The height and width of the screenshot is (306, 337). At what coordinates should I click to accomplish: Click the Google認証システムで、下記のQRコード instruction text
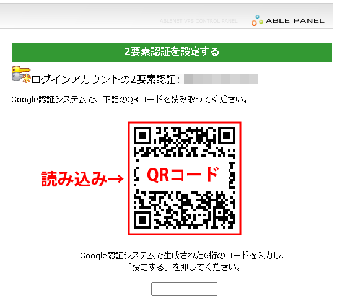point(129,100)
